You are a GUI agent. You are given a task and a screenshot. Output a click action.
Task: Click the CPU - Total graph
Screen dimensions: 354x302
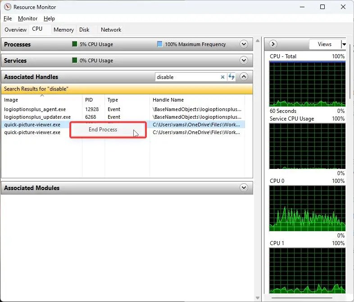point(307,84)
